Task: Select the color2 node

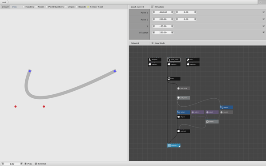Action: coord(212,112)
